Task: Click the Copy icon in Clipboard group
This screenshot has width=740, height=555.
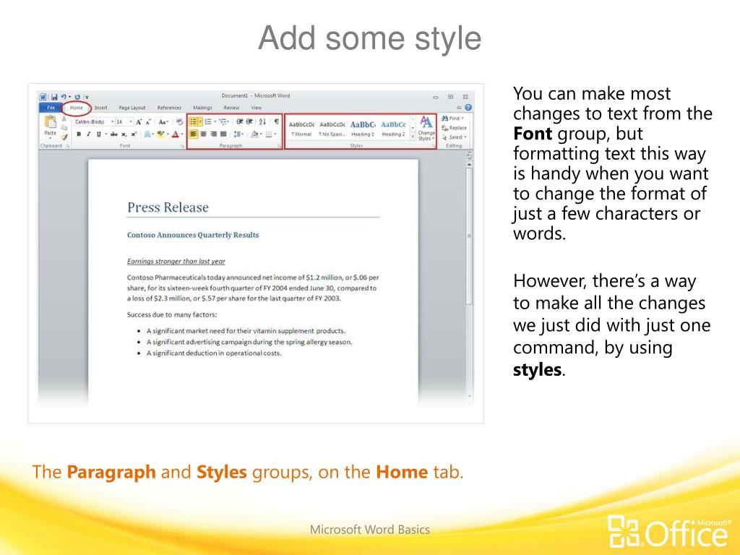Action: [64, 128]
